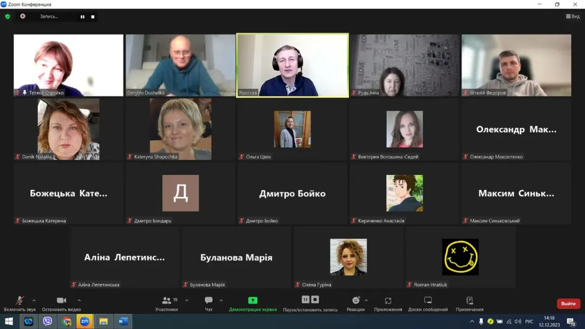585x329 pixels.
Task: Open the Чат chat panel
Action: click(x=209, y=304)
